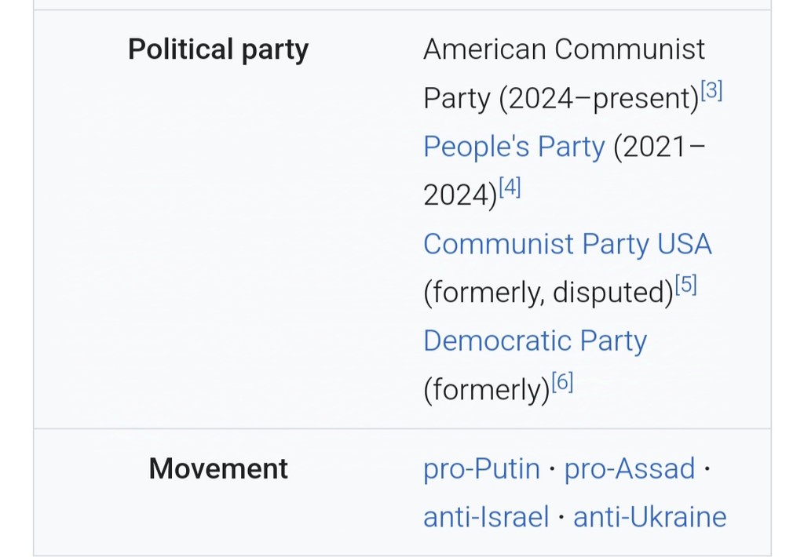The width and height of the screenshot is (804, 557).
Task: Jump to citation reference [3]
Action: [x=711, y=91]
